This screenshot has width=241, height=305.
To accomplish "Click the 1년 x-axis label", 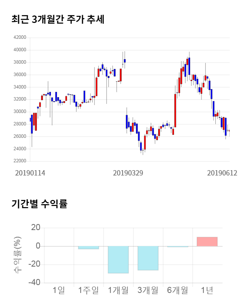I will [207, 290].
